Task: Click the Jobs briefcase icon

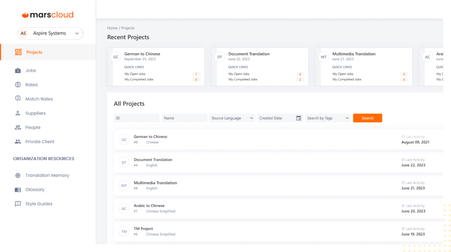Action: coord(18,71)
